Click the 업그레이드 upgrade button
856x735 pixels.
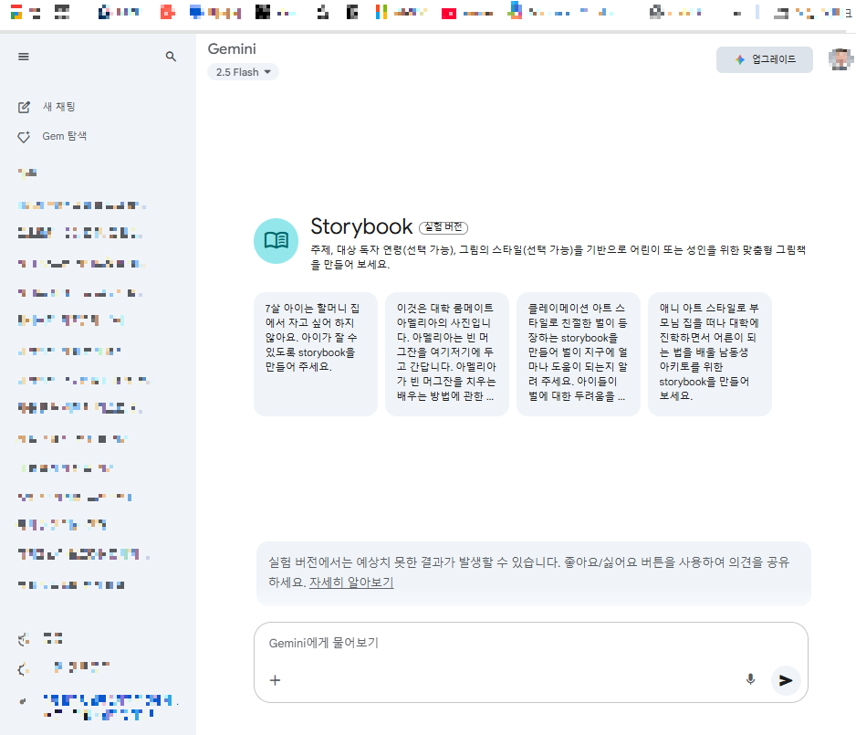(x=765, y=59)
